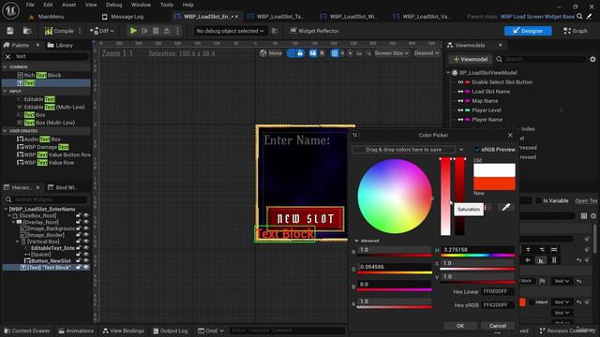Toggle the sRGB Preview checkbox

[x=477, y=150]
